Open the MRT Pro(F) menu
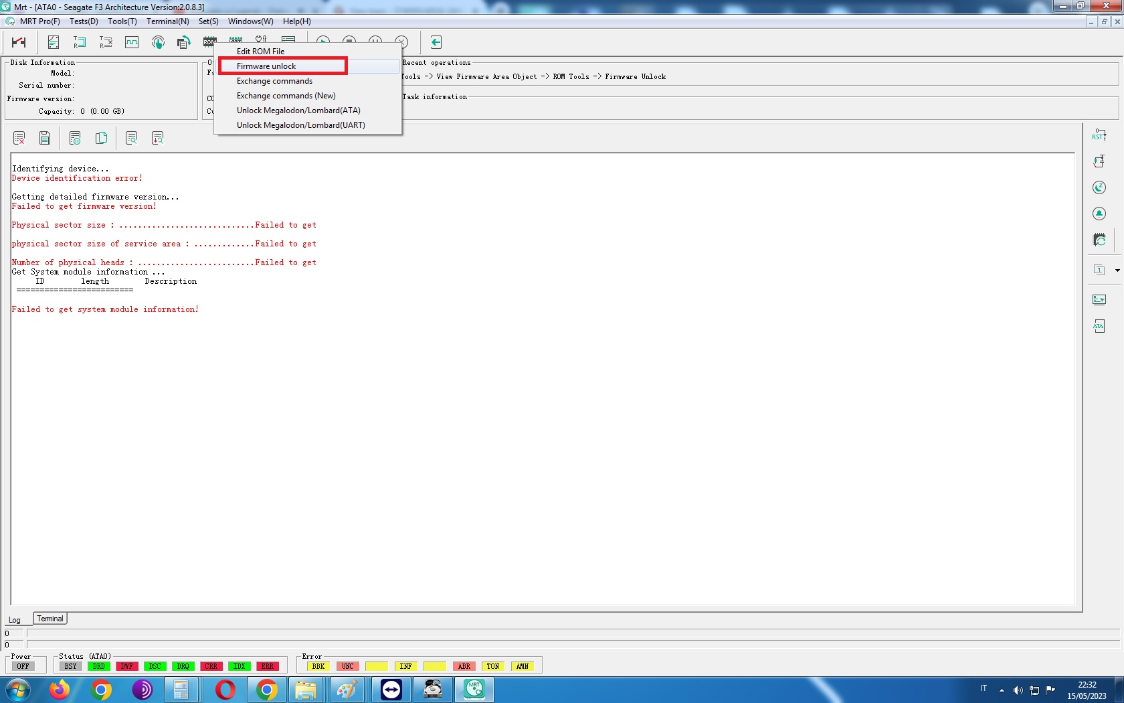The height and width of the screenshot is (703, 1124). pyautogui.click(x=39, y=21)
